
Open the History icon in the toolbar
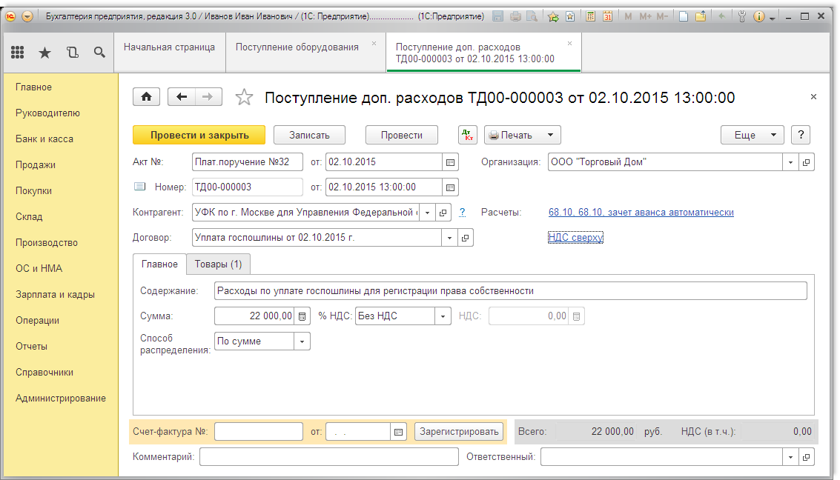point(72,52)
